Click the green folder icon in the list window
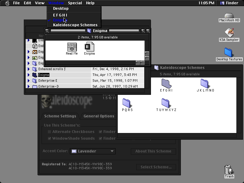Viewport: 244px width, 183px height. tap(34, 58)
